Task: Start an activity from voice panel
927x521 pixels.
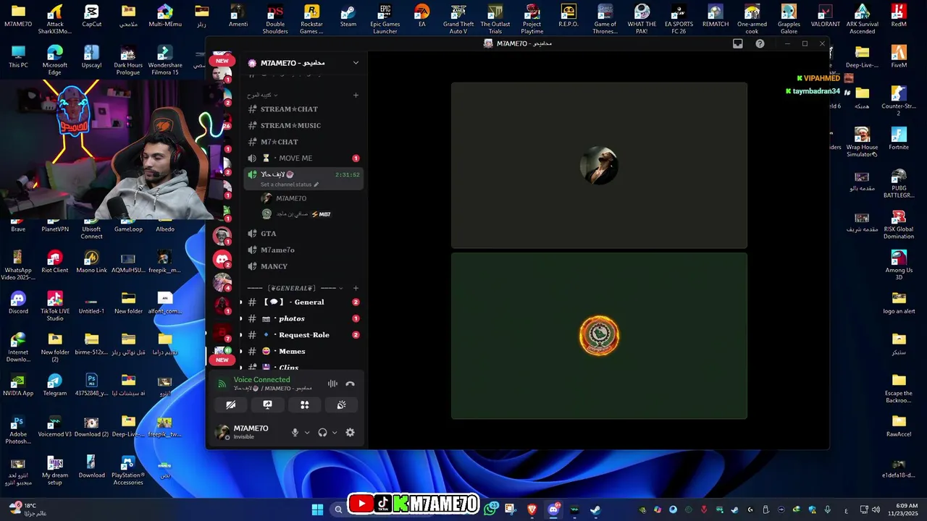Action: pos(305,405)
